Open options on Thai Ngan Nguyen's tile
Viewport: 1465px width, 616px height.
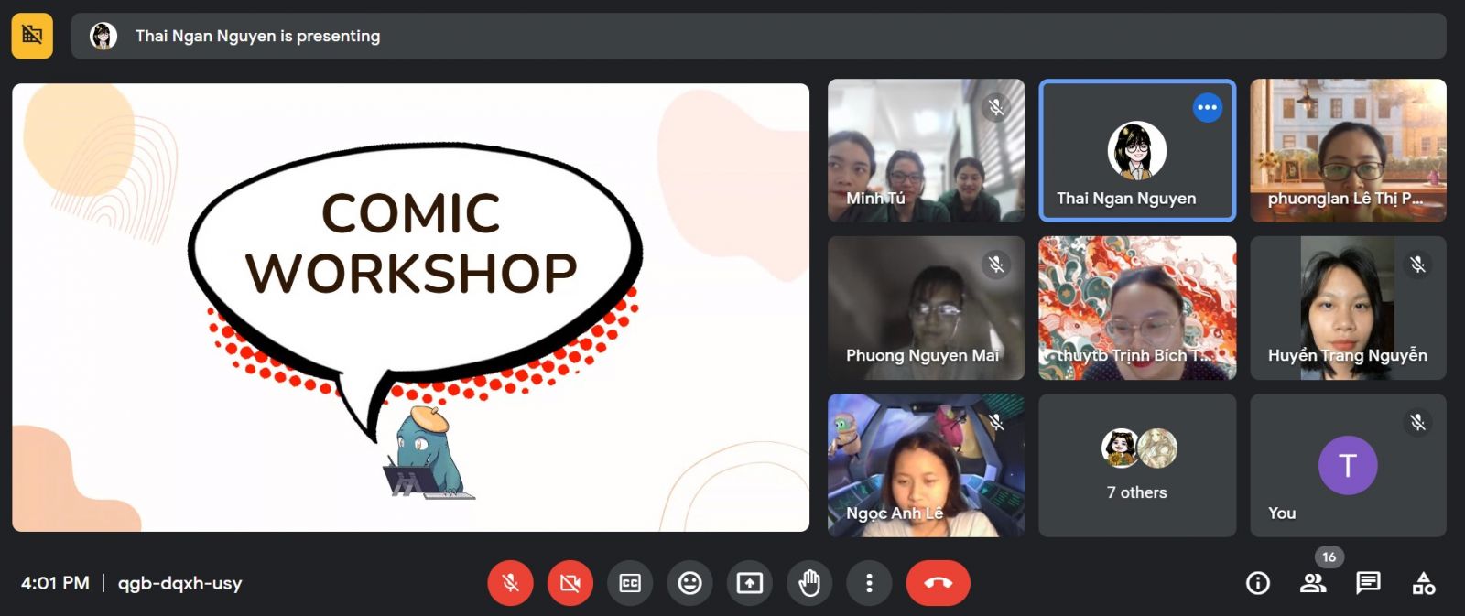pos(1207,108)
